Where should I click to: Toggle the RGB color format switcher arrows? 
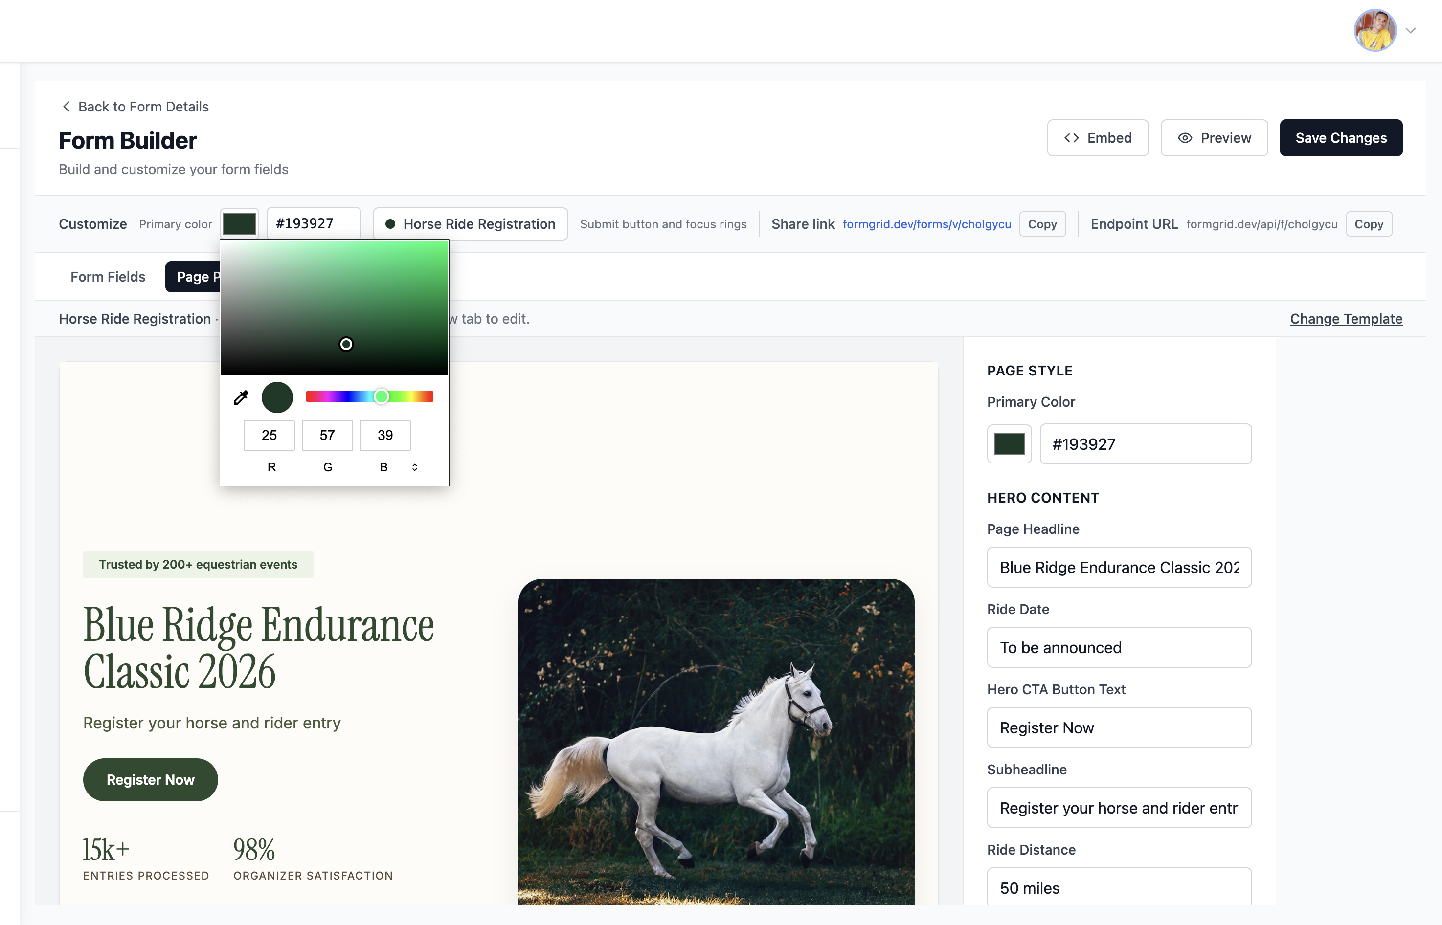click(415, 467)
